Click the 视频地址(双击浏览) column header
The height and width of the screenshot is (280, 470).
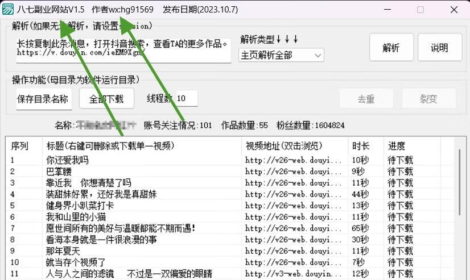295,146
